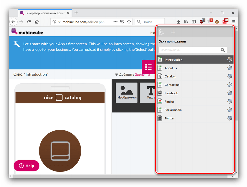View site information icon in address bar
247x187 pixels.
pos(54,22)
